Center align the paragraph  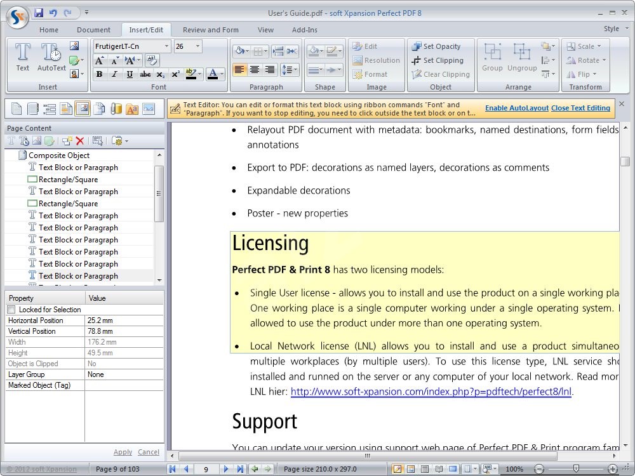tap(255, 70)
